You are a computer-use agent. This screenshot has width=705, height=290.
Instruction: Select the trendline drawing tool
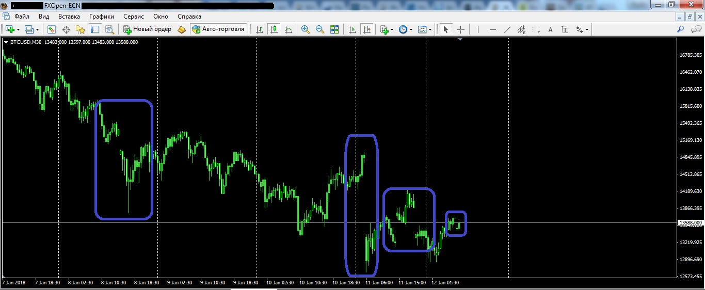pos(507,29)
